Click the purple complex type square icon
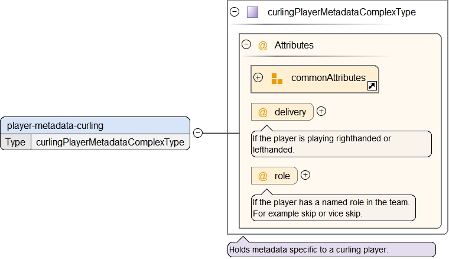Screen dimensions: 449x259 click(x=252, y=12)
